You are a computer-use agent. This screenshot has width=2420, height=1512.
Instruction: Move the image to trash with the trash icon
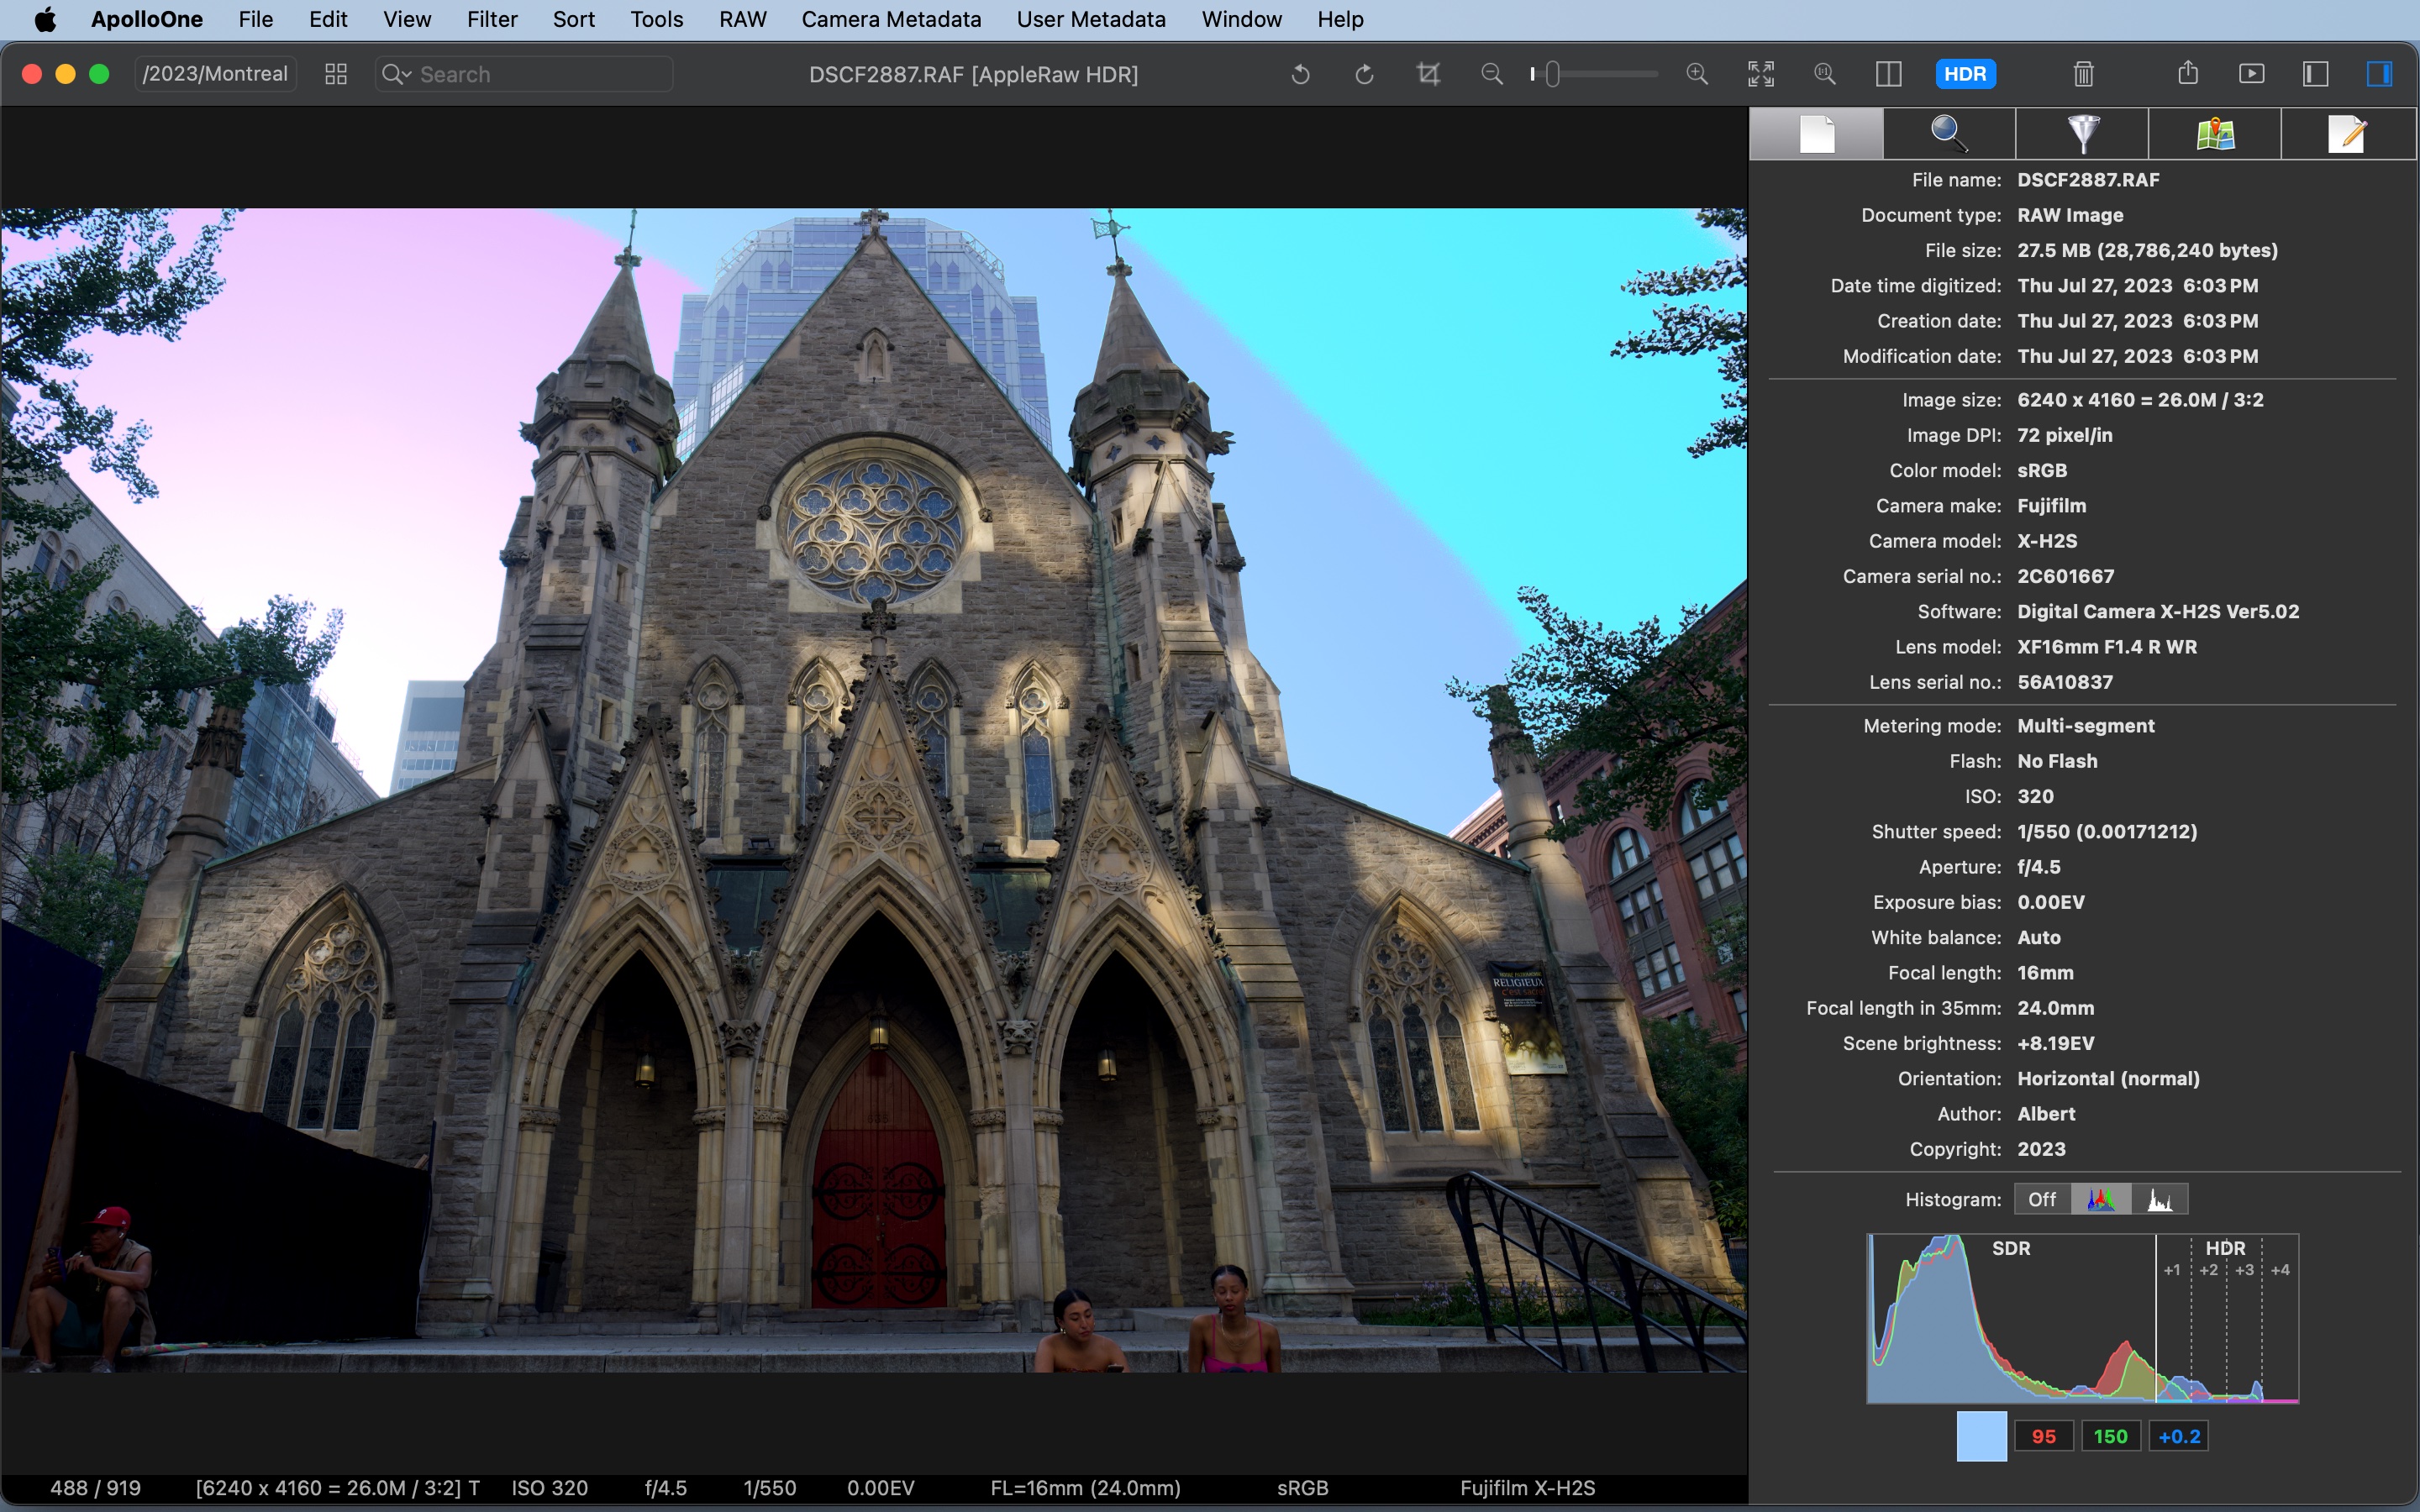pyautogui.click(x=2083, y=74)
